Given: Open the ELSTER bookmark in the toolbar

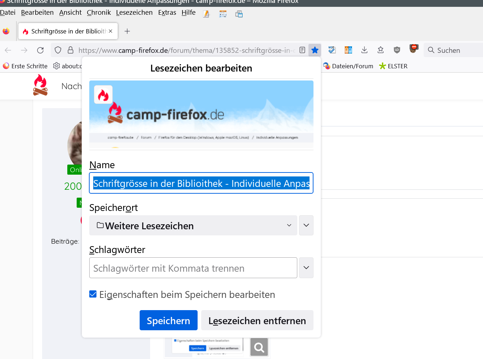Looking at the screenshot, I should tap(393, 66).
